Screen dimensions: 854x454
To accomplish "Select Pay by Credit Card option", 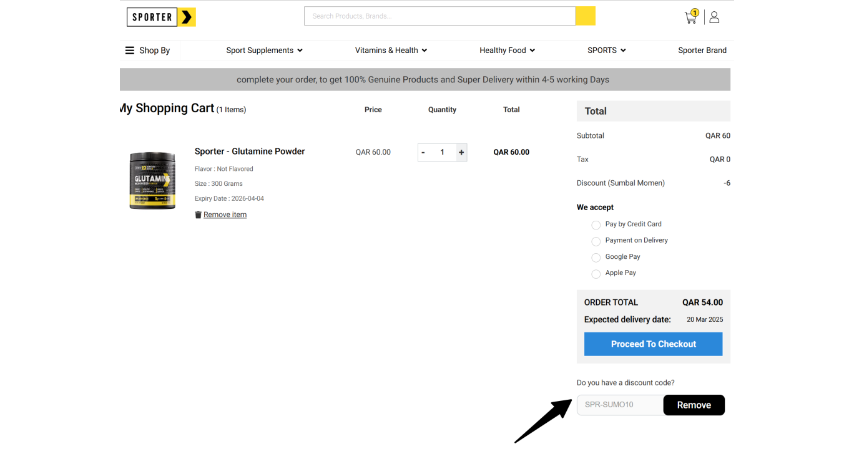I will [596, 225].
